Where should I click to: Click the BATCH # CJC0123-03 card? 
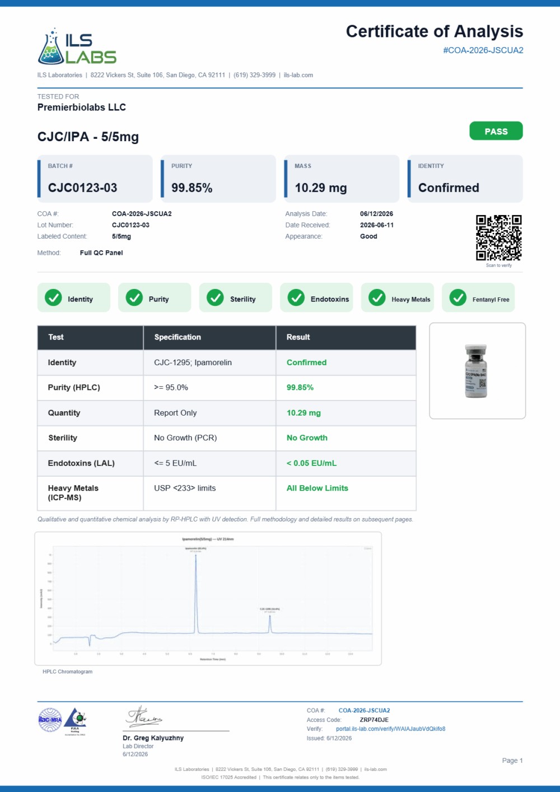click(95, 179)
